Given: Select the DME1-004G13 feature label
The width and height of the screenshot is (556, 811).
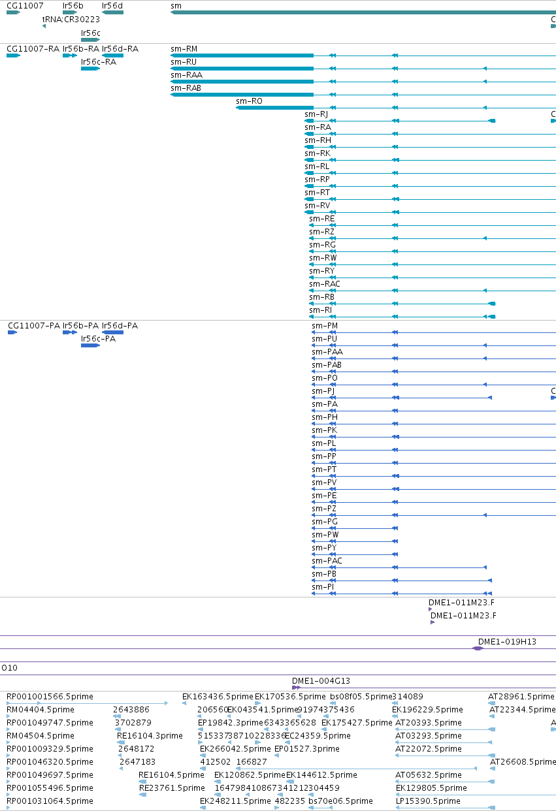Looking at the screenshot, I should pyautogui.click(x=321, y=680).
